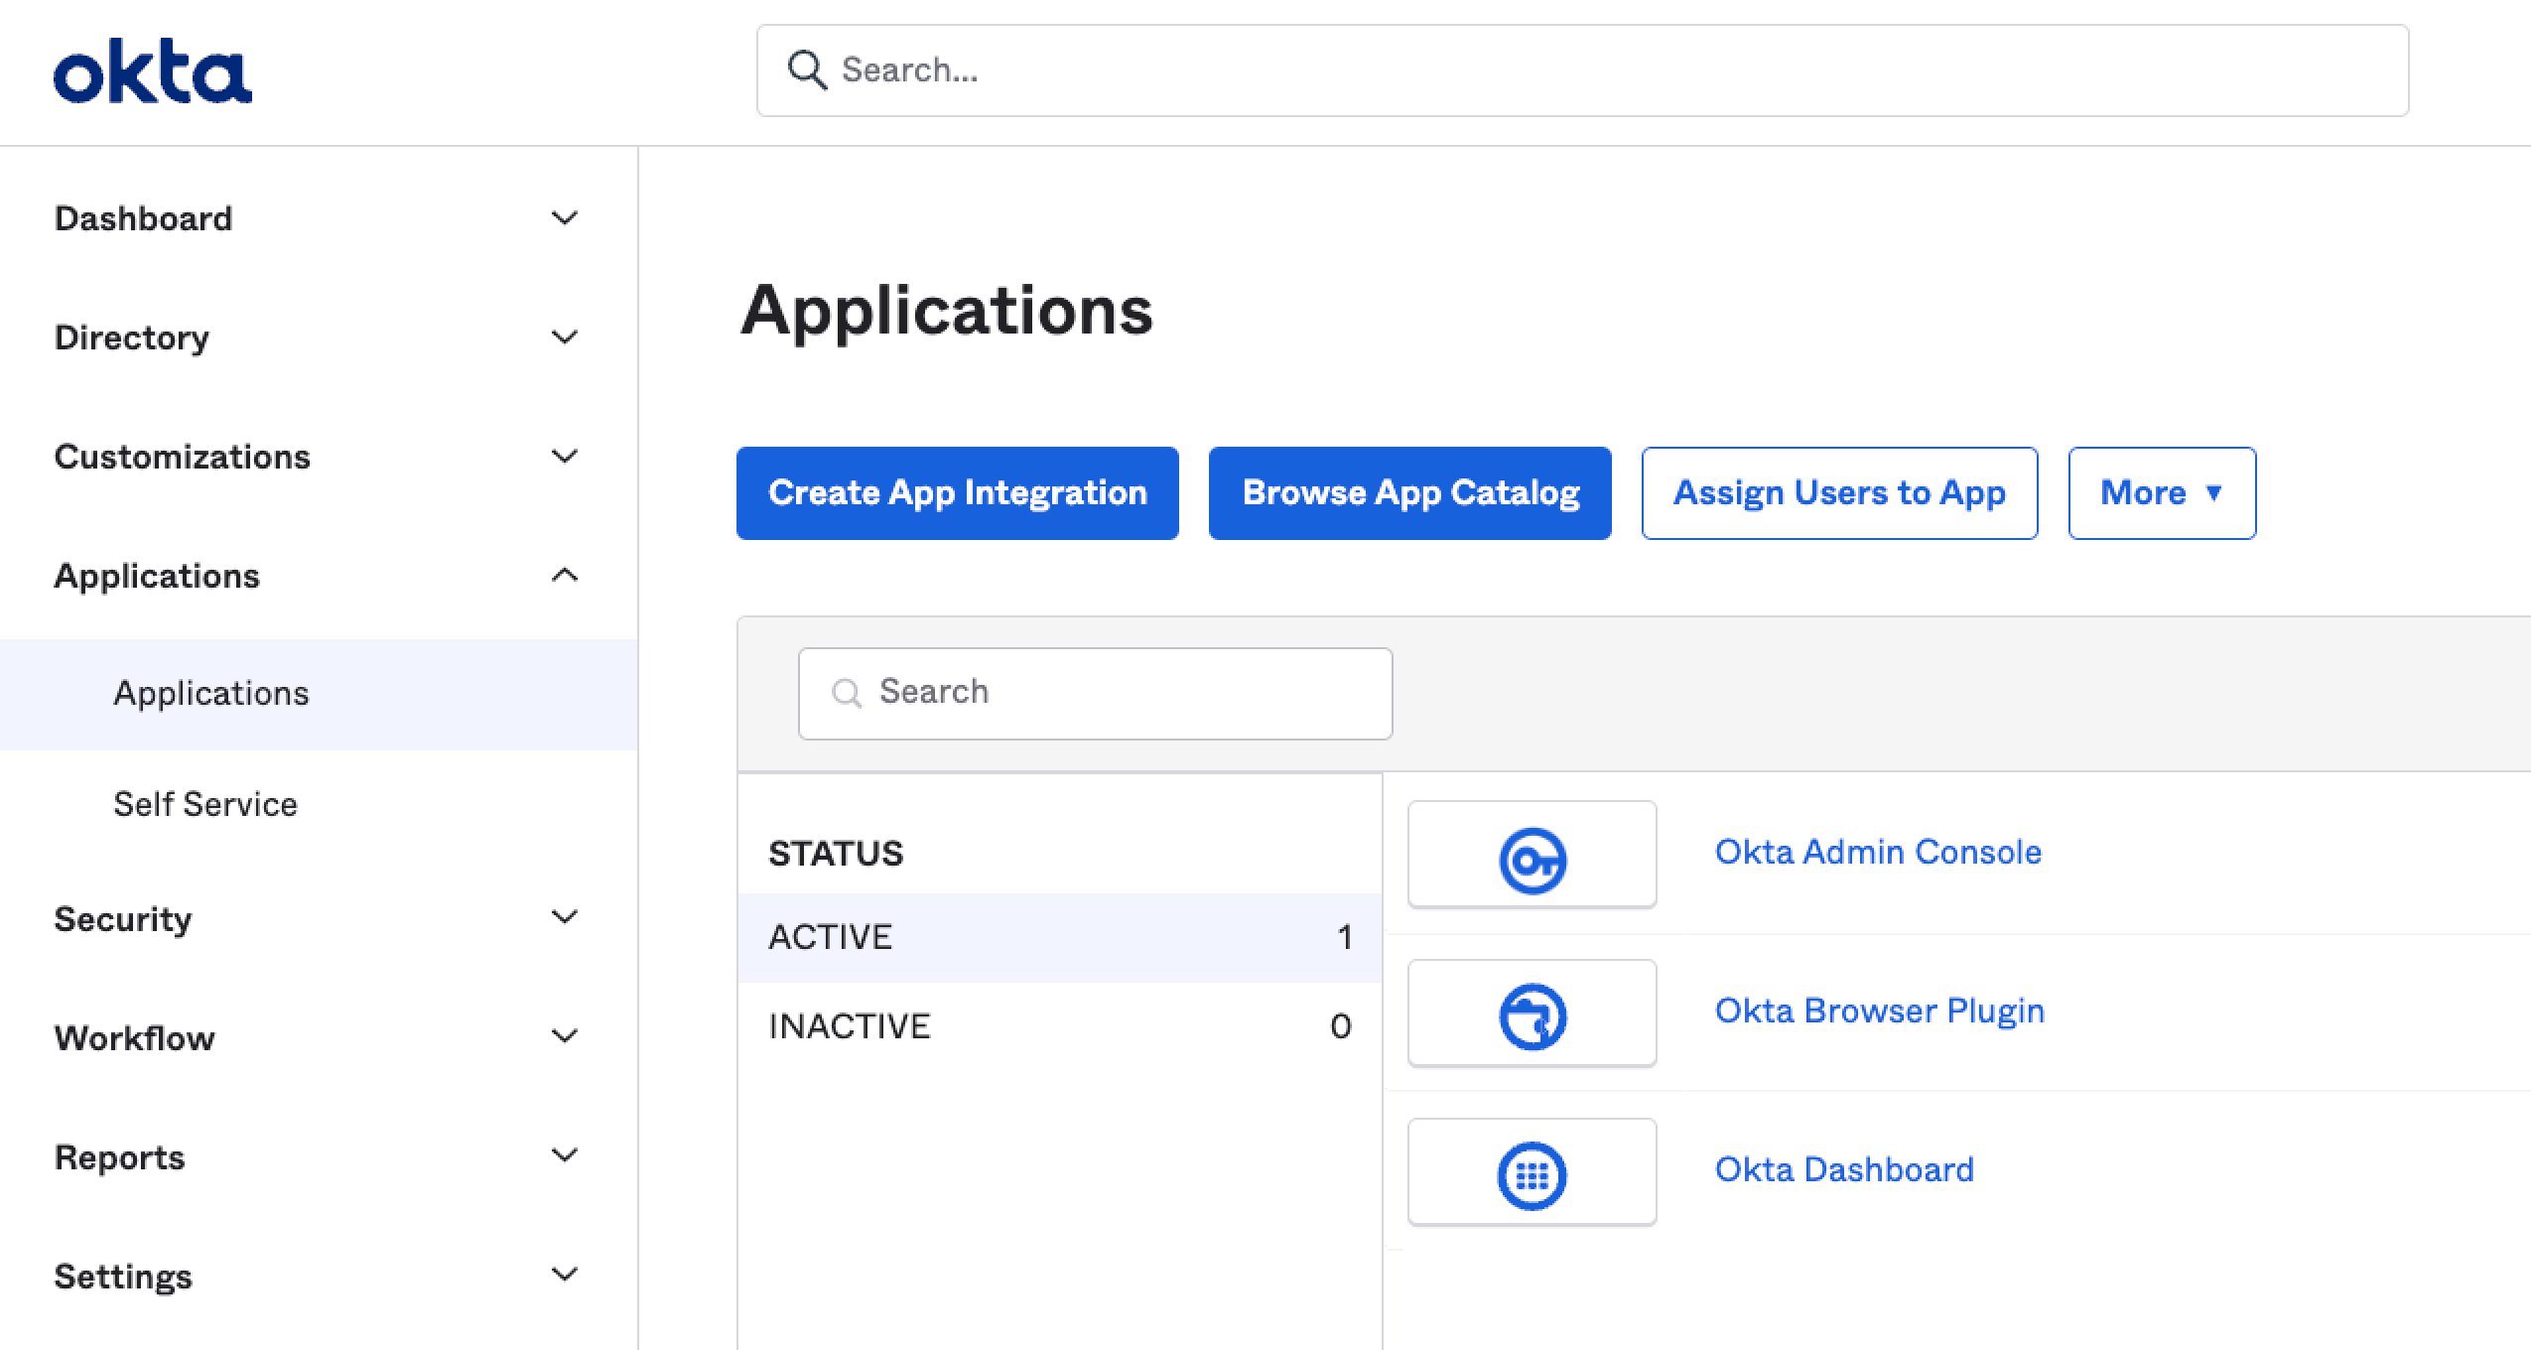Select the Applications sub-menu item
Viewport: 2531px width, 1350px height.
211,693
